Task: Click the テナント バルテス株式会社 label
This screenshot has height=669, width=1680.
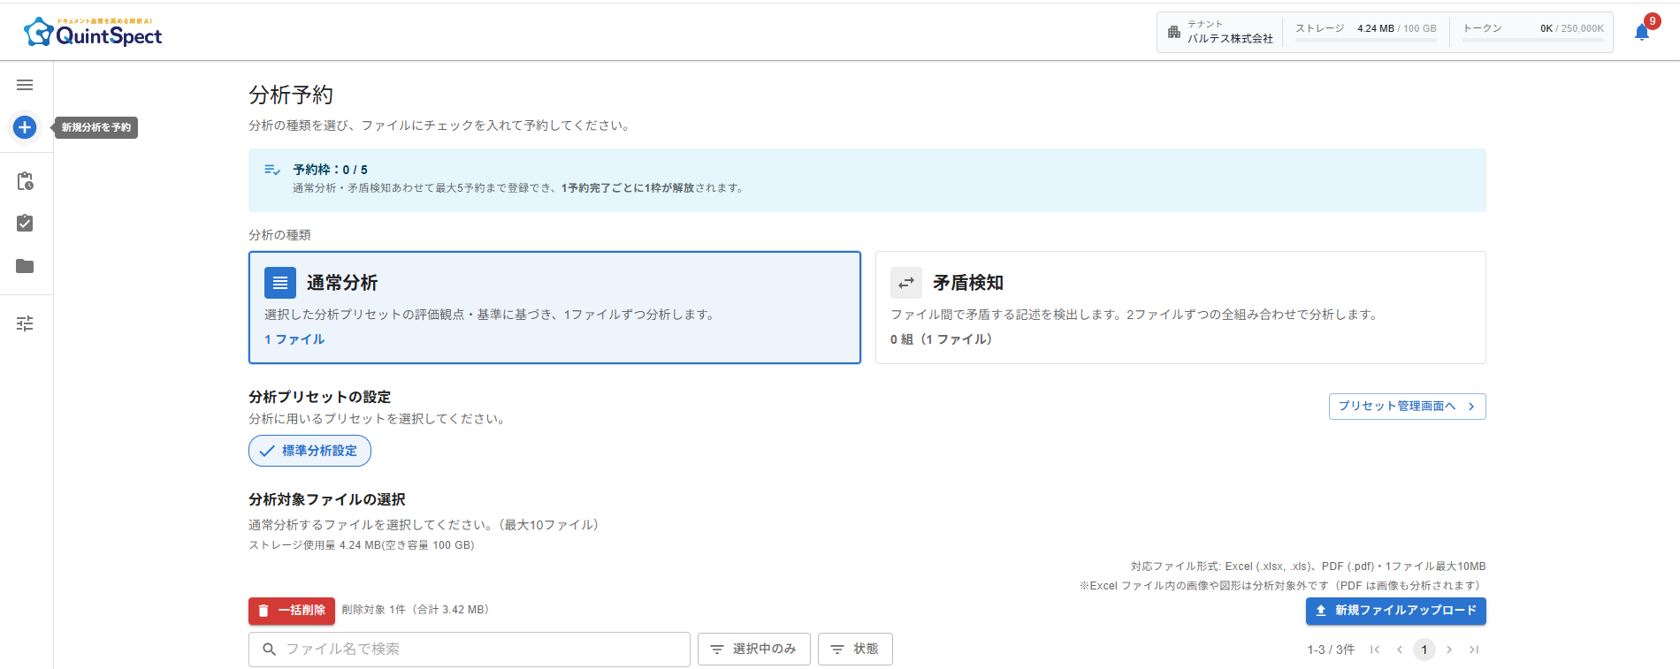Action: 1229,32
